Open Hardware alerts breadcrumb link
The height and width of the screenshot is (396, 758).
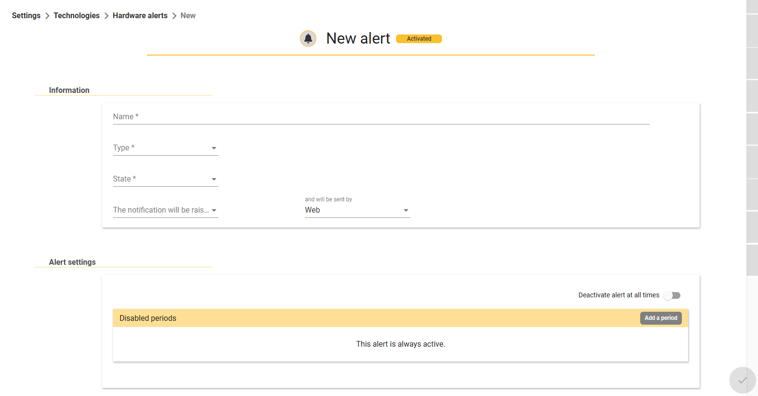point(140,16)
